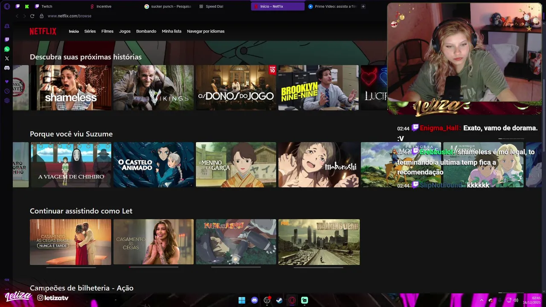Image resolution: width=546 pixels, height=307 pixels.
Task: Click progress bar under Made in Abyss
Action: click(x=236, y=267)
